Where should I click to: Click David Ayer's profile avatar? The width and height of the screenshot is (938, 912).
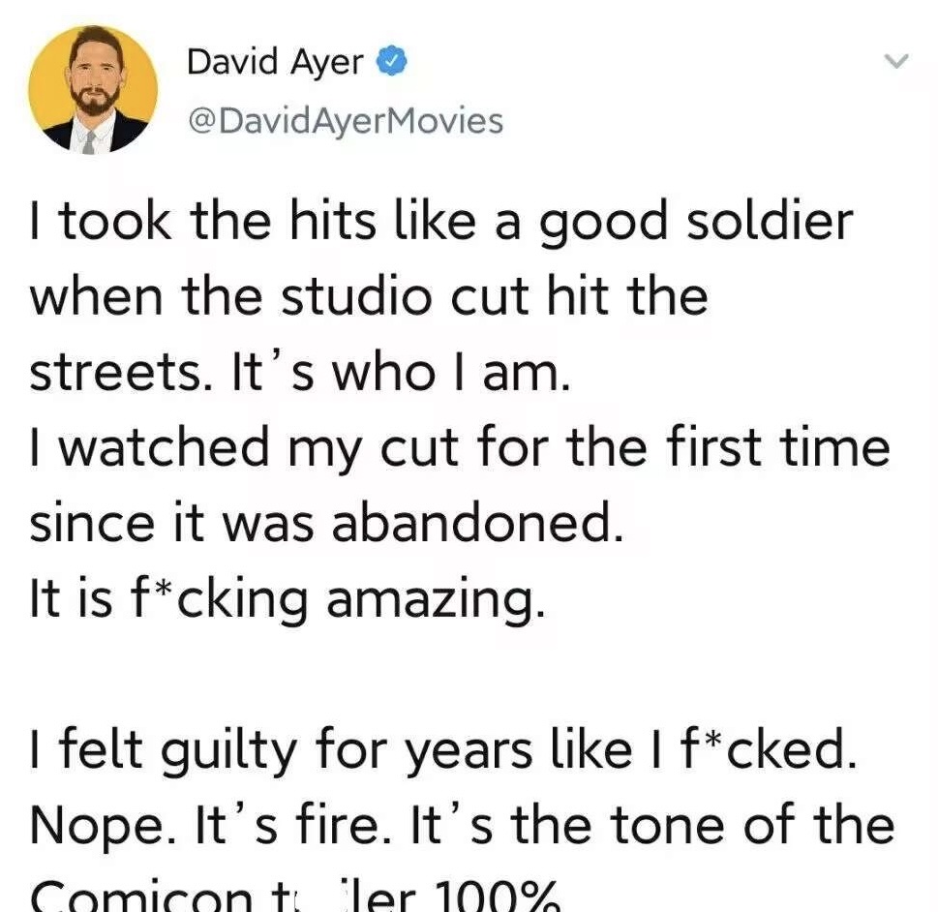(94, 89)
